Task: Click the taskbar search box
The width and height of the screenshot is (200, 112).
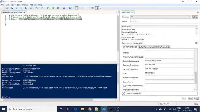Action: 32,109
